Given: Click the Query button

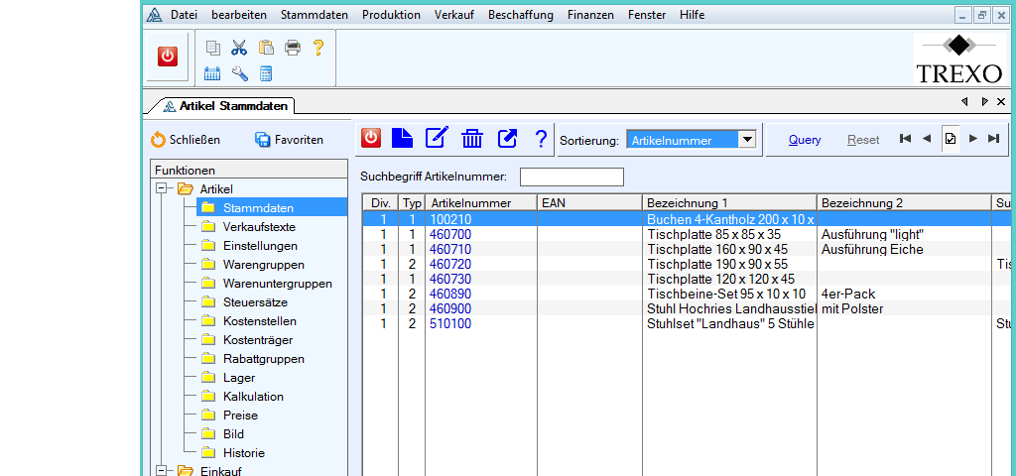Looking at the screenshot, I should [x=805, y=140].
